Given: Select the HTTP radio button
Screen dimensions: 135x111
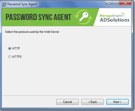Looking at the screenshot, I should [x=10, y=48].
